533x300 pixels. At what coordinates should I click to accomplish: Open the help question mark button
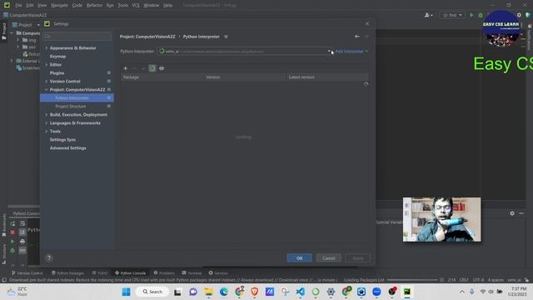[x=49, y=257]
